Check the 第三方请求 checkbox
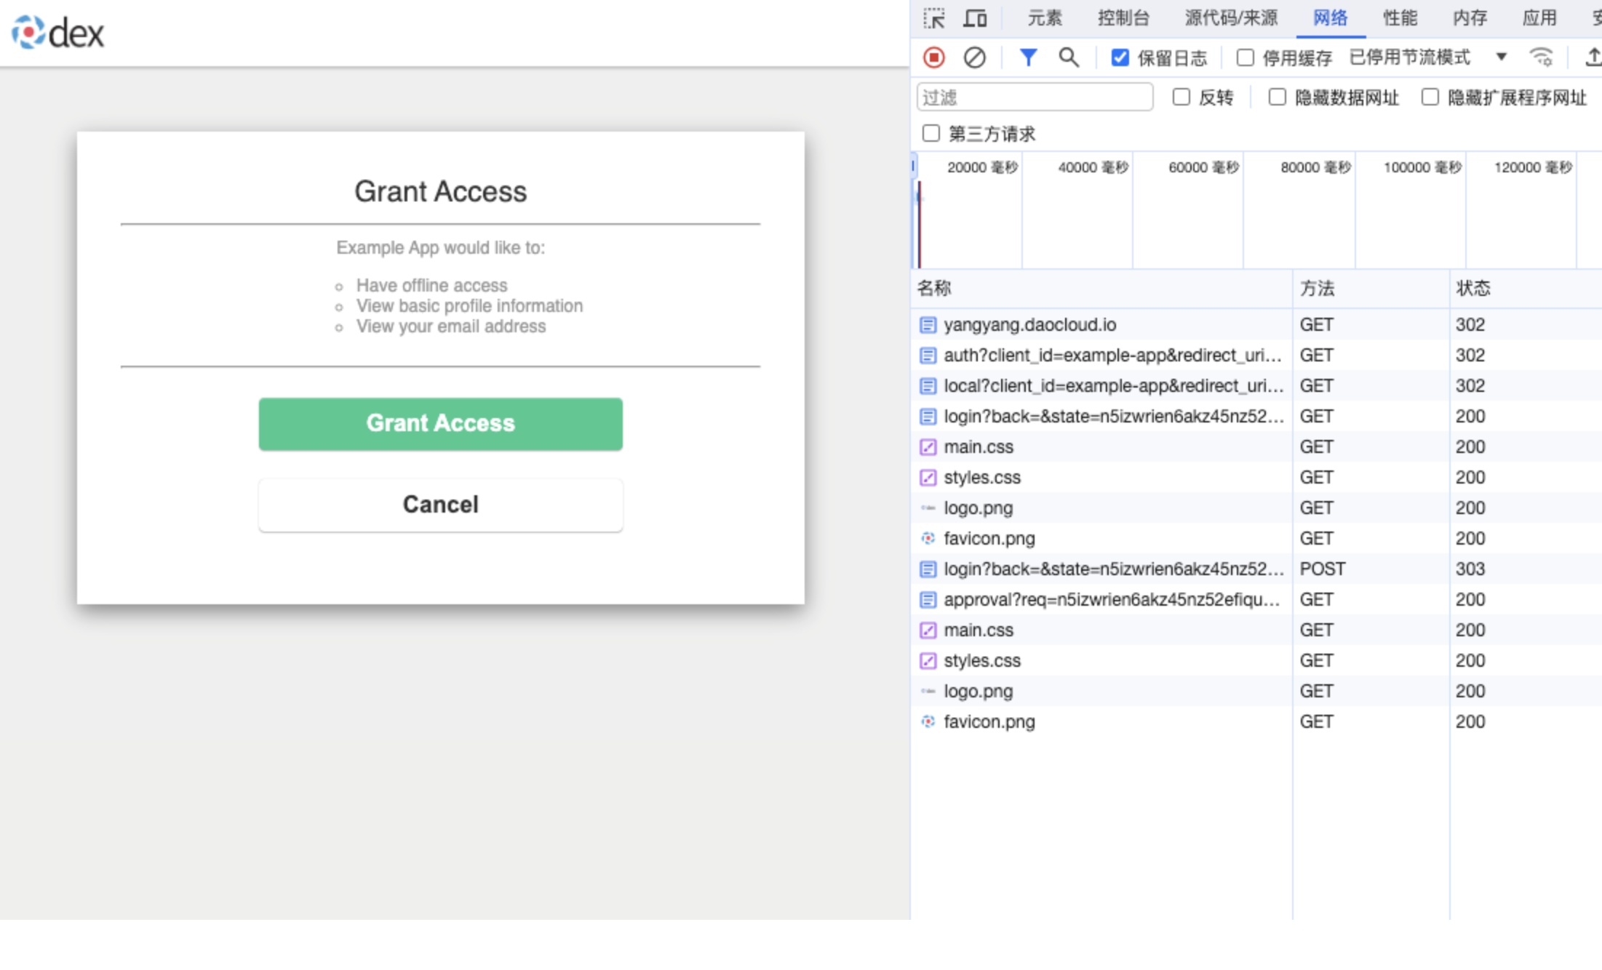Viewport: 1602px width, 970px height. [x=931, y=134]
